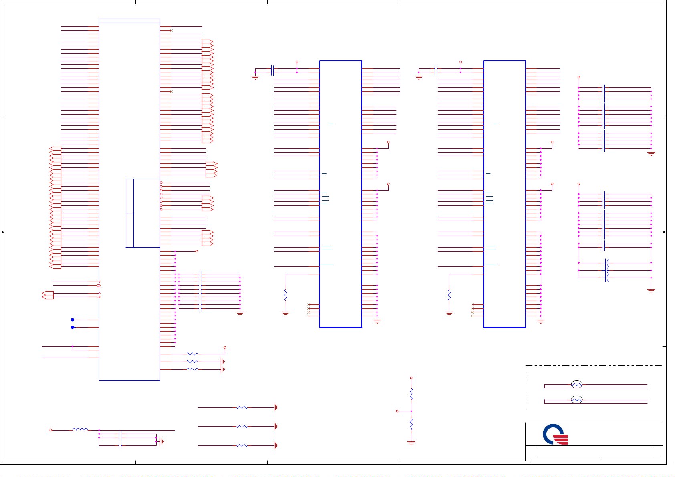Select the capacitor left of the middle chip
Viewport: 675px width, 477px height.
273,70
